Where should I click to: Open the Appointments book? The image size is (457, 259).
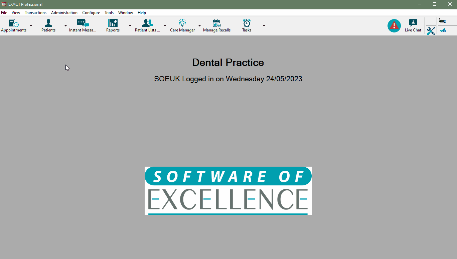(x=14, y=26)
